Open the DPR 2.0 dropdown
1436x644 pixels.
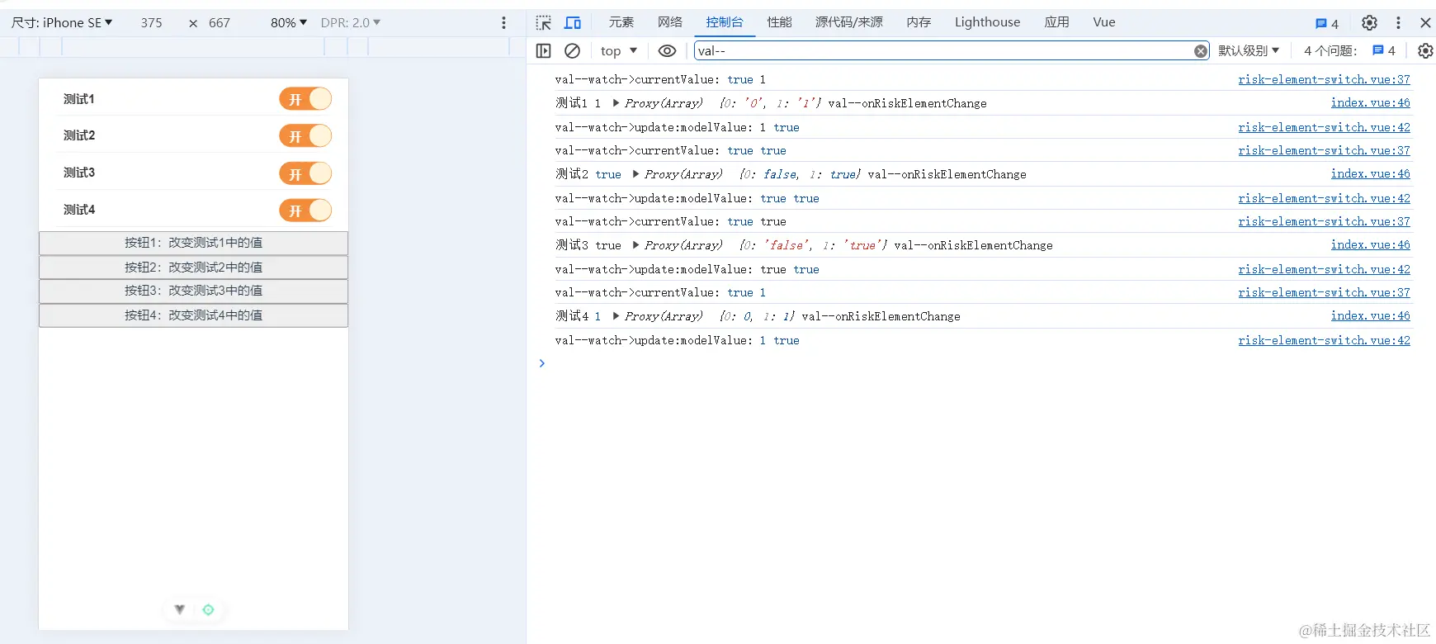[x=351, y=23]
